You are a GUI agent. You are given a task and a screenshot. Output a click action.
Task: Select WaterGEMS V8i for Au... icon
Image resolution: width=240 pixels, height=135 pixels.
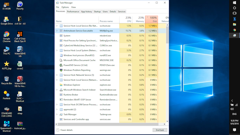20,81
